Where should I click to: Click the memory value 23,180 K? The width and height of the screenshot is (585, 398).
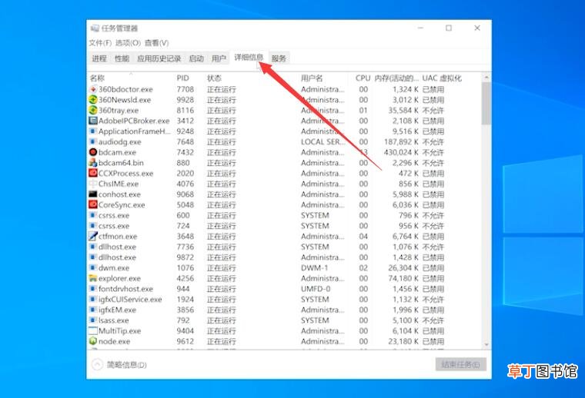tap(403, 341)
